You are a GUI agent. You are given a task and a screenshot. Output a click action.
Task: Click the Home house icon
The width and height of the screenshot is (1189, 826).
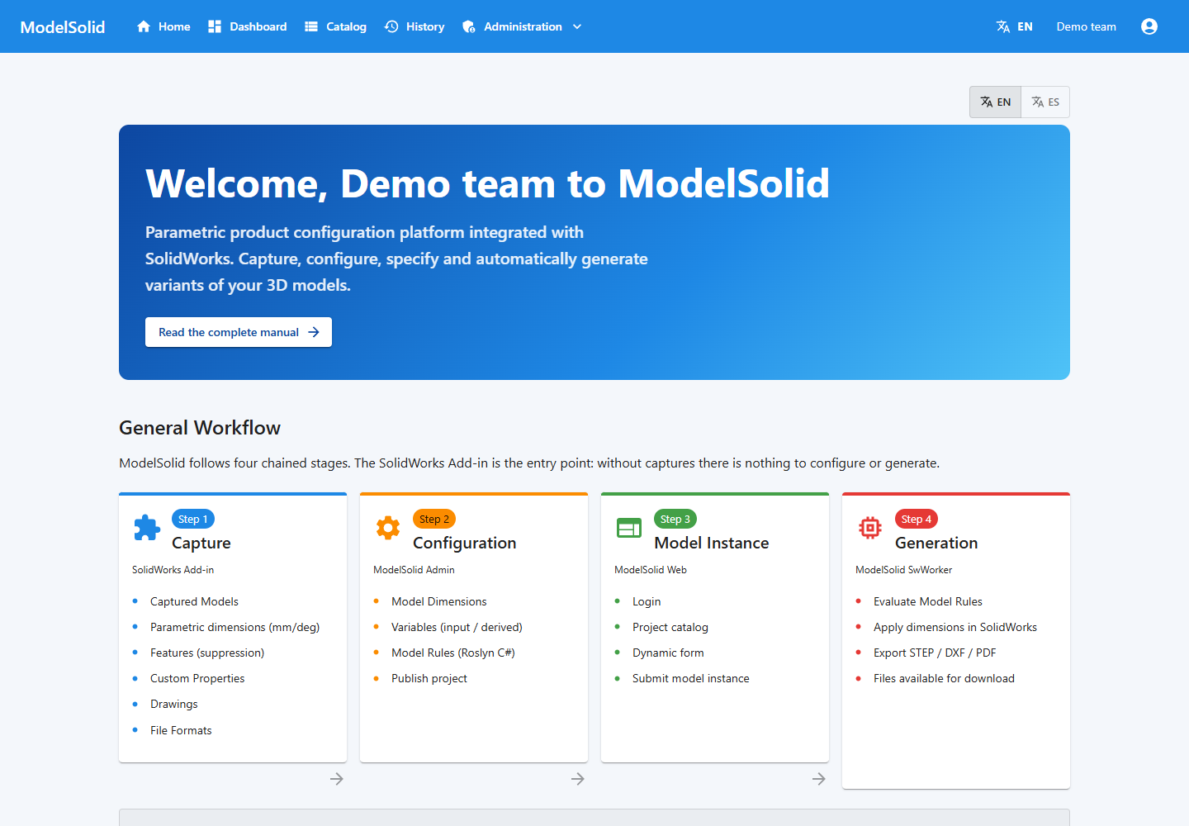click(144, 26)
